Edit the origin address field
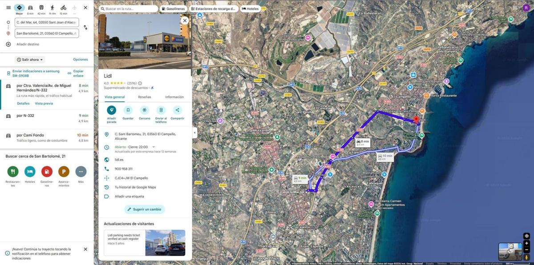Image resolution: width=534 pixels, height=265 pixels. 47,22
